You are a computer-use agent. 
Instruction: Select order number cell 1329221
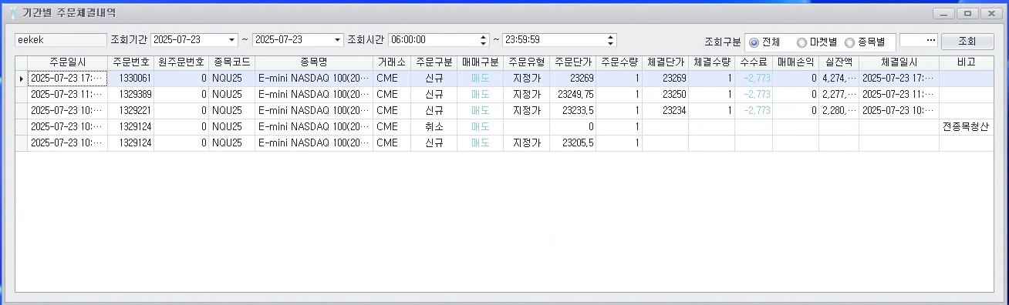[x=130, y=111]
